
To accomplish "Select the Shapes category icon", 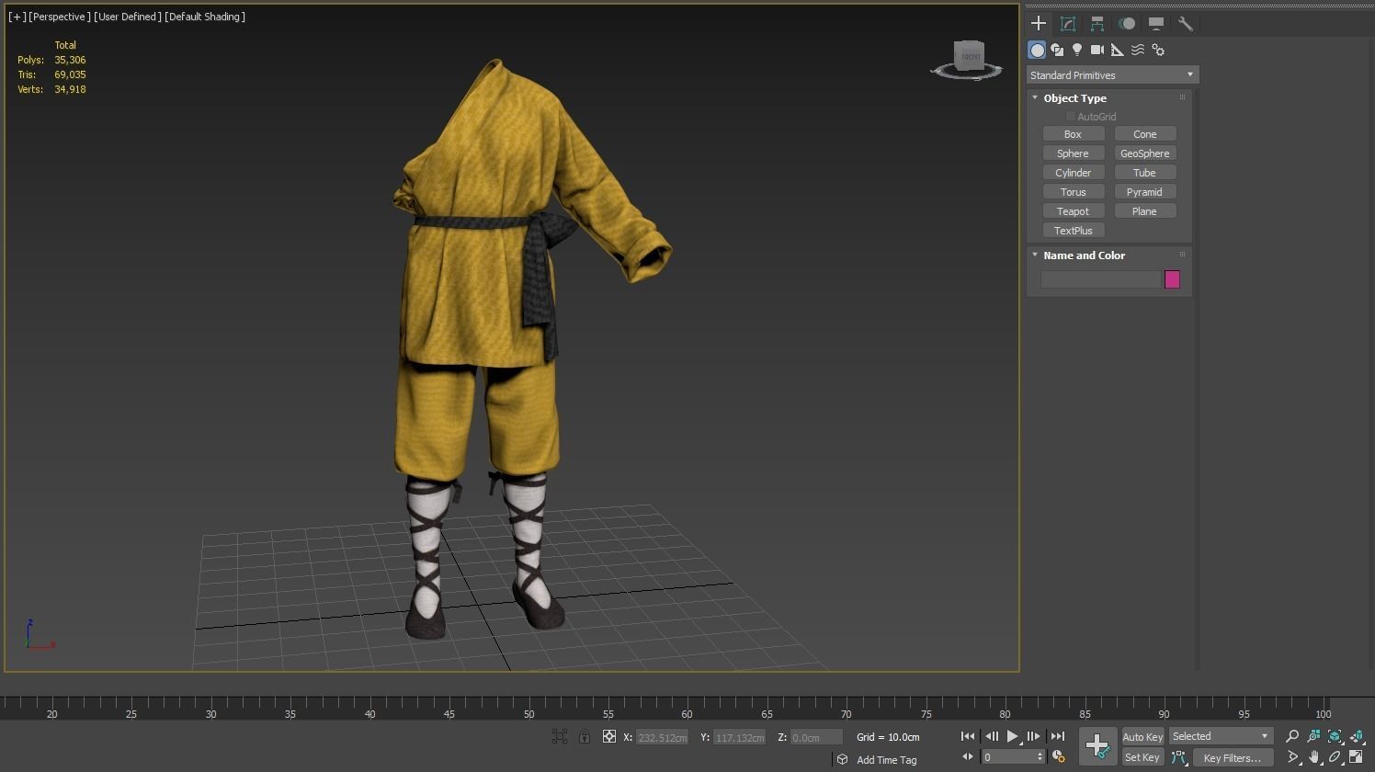I will pos(1057,50).
